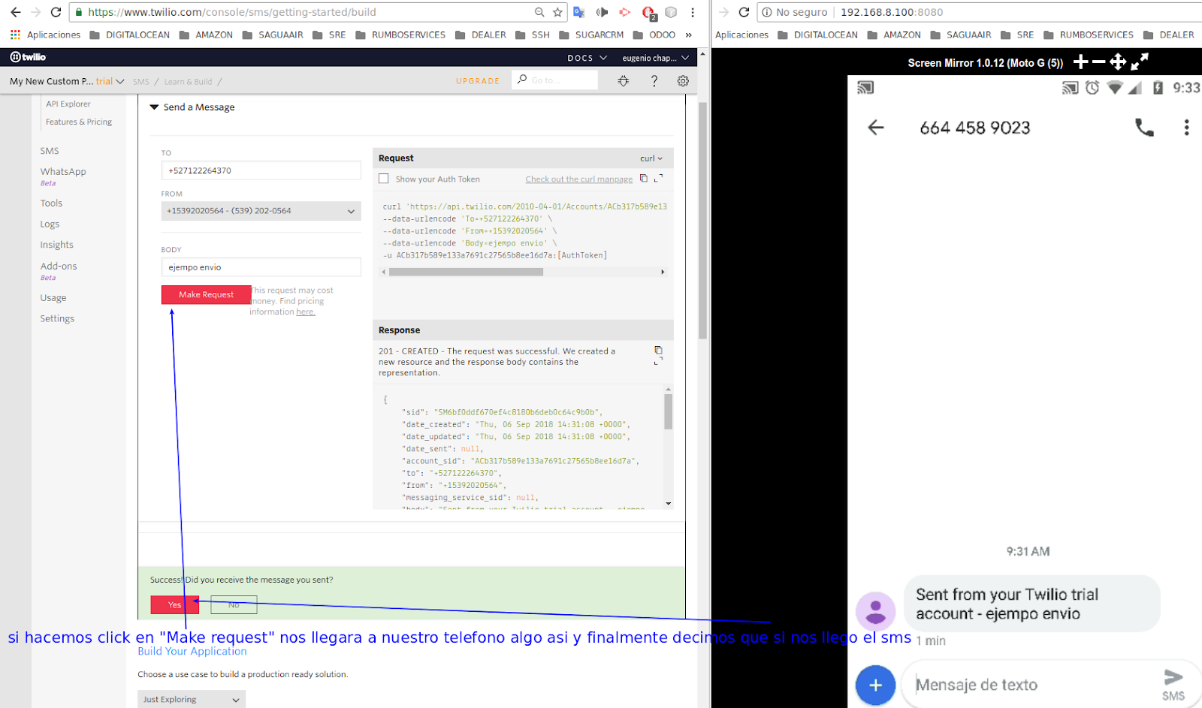Open Features & Pricing in the sidebar
The width and height of the screenshot is (1202, 708).
click(79, 122)
